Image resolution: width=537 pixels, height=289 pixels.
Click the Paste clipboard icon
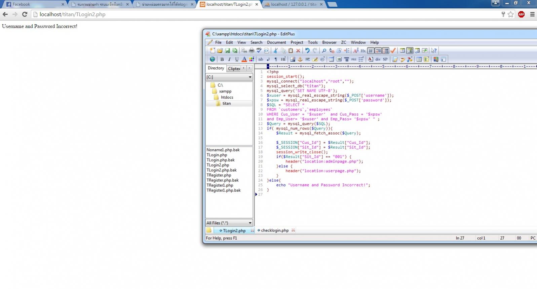tap(291, 50)
